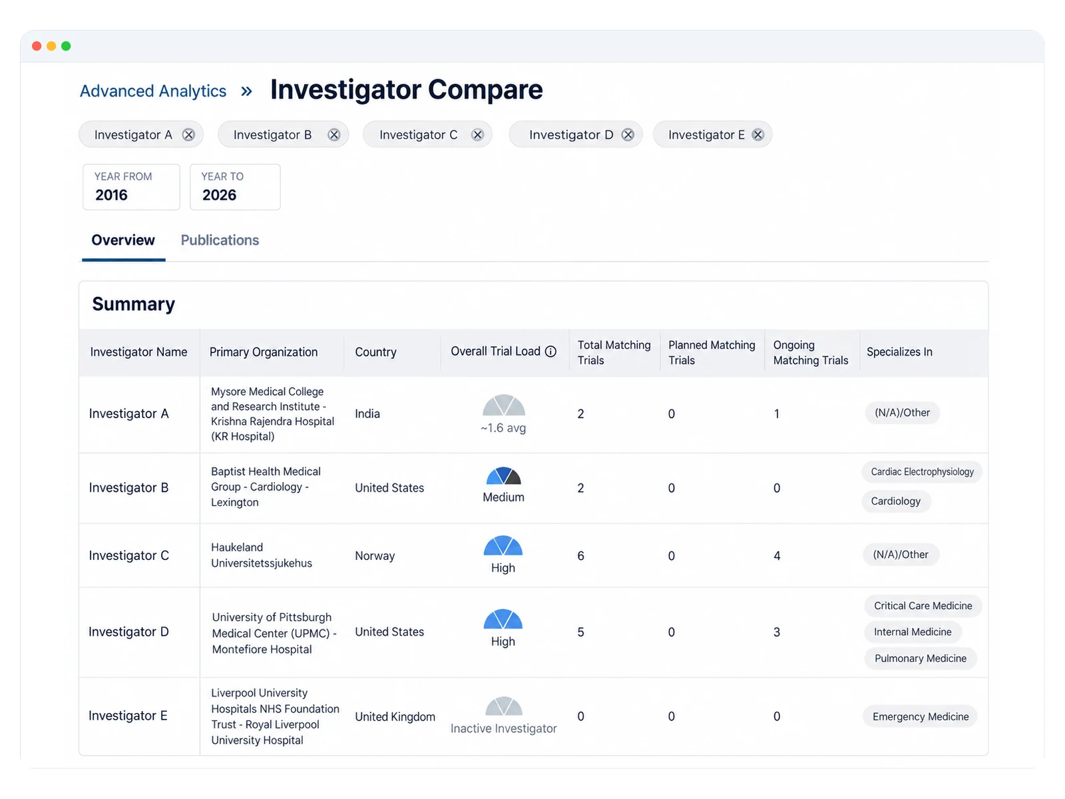Viewport: 1065px width, 799px height.
Task: Select the Investigator D row name
Action: pyautogui.click(x=128, y=632)
